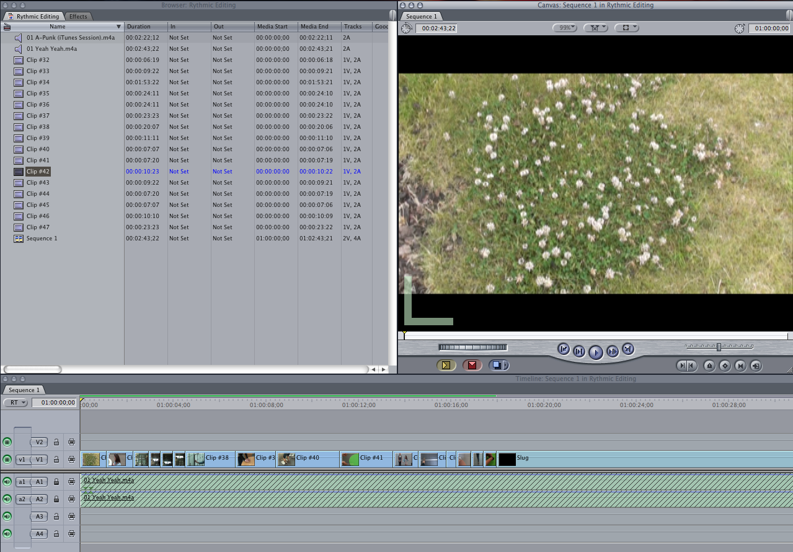Click the Go to Next Edit button
The height and width of the screenshot is (552, 793).
[627, 349]
